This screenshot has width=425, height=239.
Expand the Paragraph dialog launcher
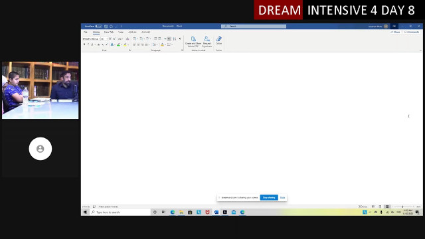182,50
